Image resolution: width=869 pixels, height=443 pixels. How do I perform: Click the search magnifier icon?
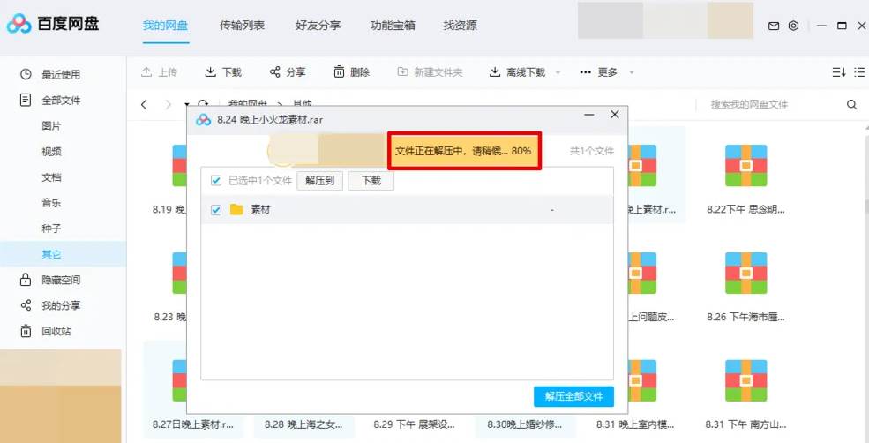[852, 104]
